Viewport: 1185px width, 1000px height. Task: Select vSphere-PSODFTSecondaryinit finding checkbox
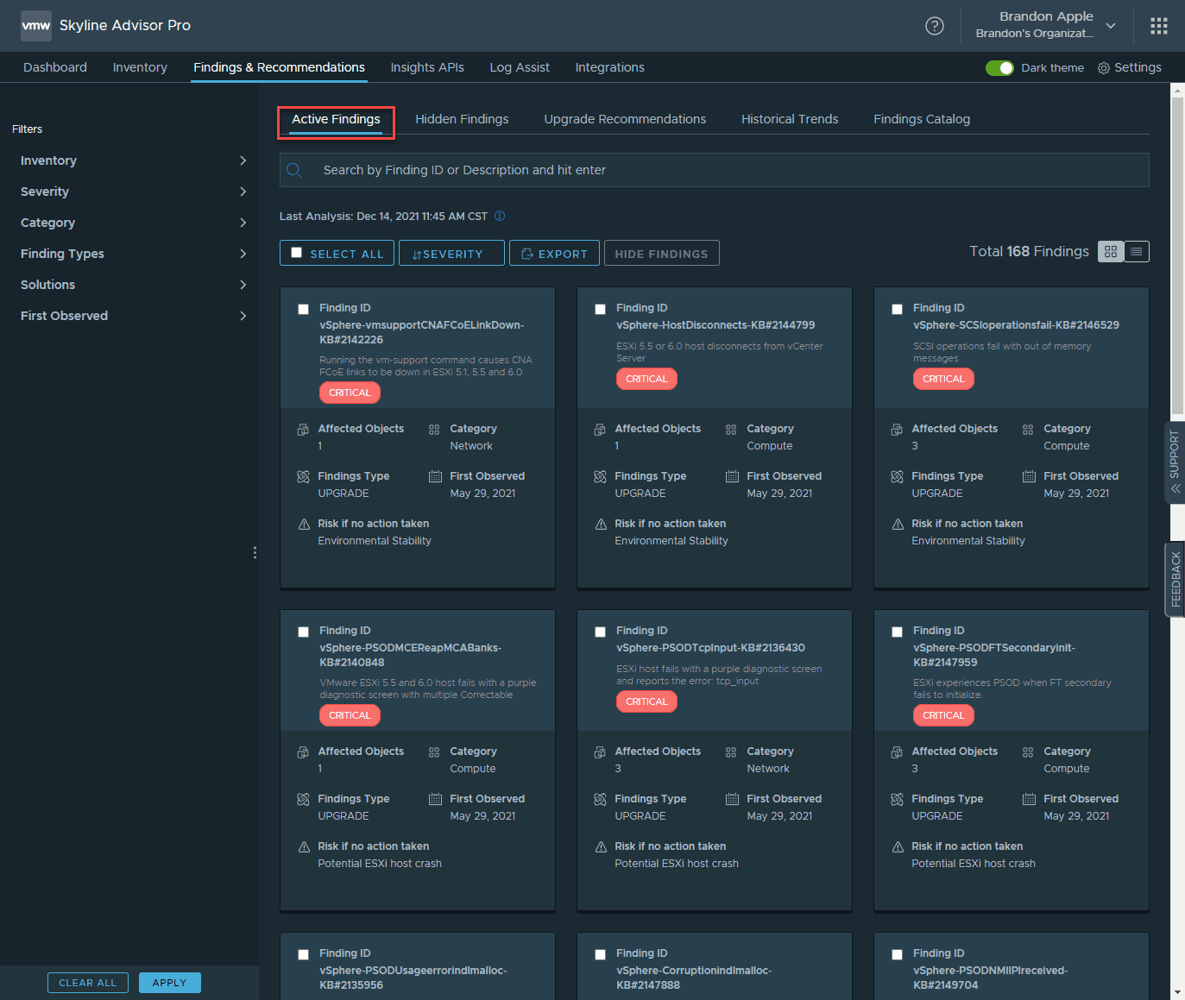tap(897, 632)
